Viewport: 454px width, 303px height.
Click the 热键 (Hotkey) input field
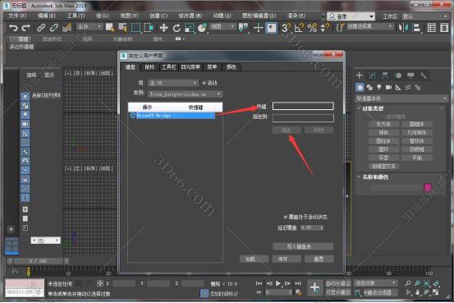(x=303, y=106)
